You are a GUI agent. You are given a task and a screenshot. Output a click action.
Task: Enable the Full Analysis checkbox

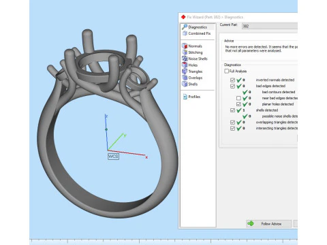tap(226, 71)
